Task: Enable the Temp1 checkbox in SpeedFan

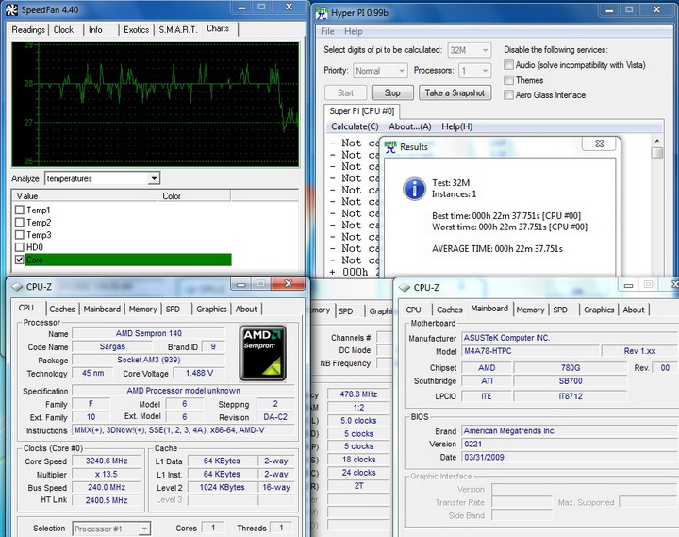Action: [20, 210]
